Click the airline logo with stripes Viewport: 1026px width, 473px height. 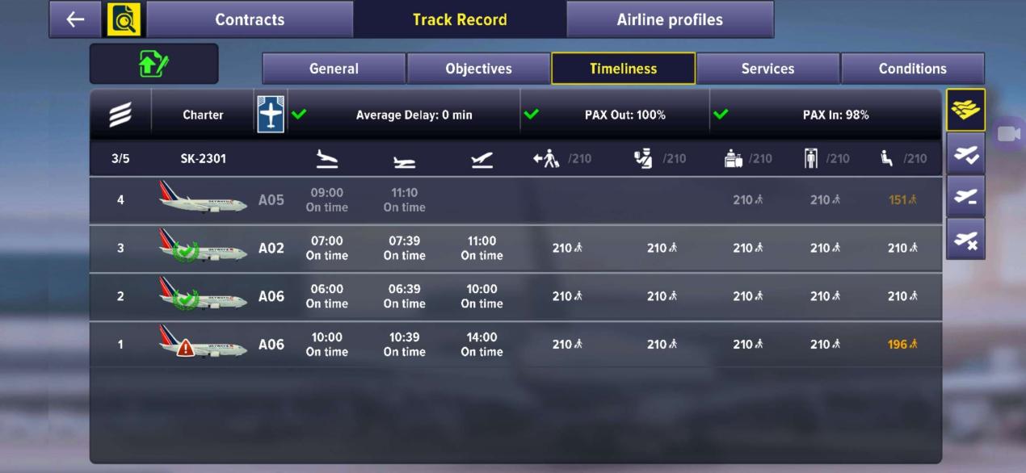click(121, 115)
